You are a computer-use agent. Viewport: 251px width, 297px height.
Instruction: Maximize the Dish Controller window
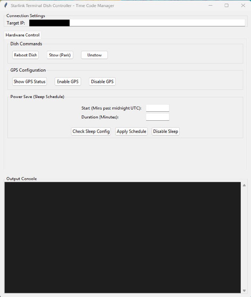[226, 6]
